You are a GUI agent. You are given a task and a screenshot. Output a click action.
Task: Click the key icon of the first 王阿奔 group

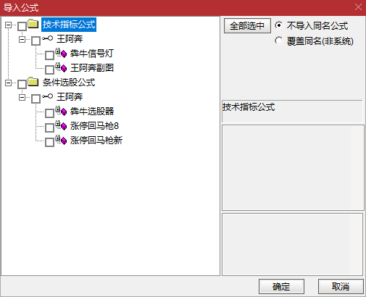[x=47, y=38]
